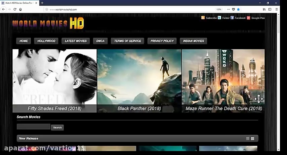The width and height of the screenshot is (287, 155).
Task: Open a new tab with the plus icon
Action: coord(42,3)
